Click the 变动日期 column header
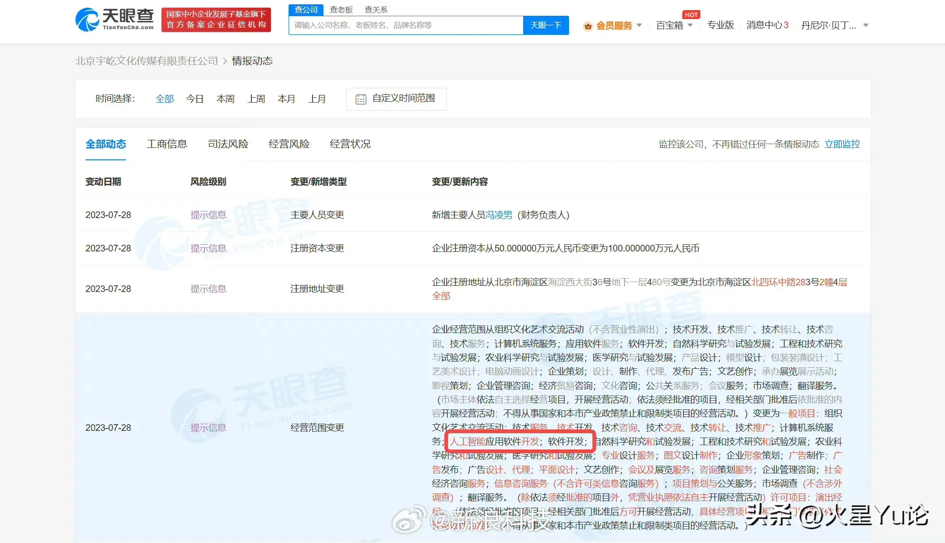 103,182
